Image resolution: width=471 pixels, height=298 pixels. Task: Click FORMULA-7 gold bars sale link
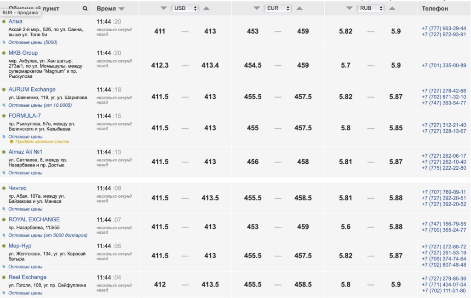pos(42,142)
